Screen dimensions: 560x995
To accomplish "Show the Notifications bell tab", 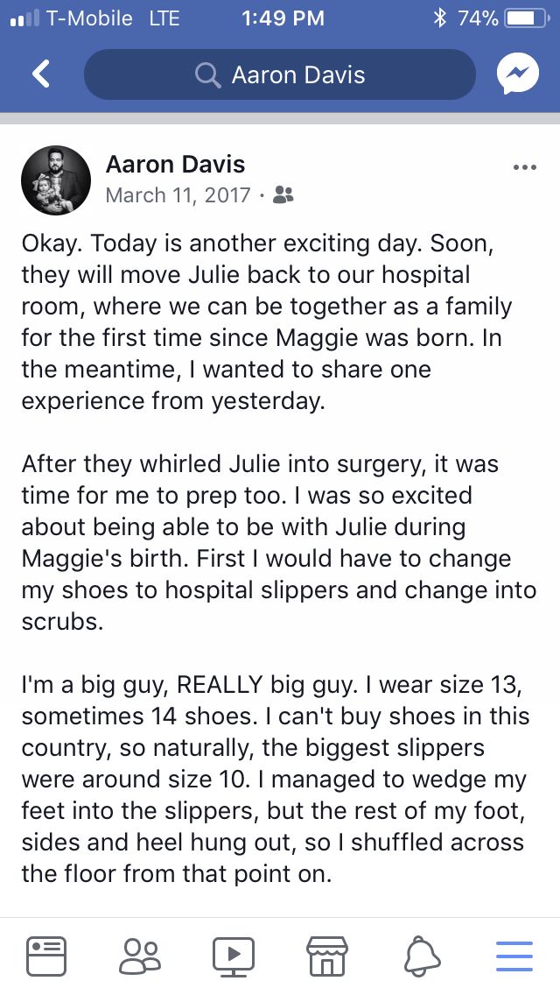I will point(421,954).
